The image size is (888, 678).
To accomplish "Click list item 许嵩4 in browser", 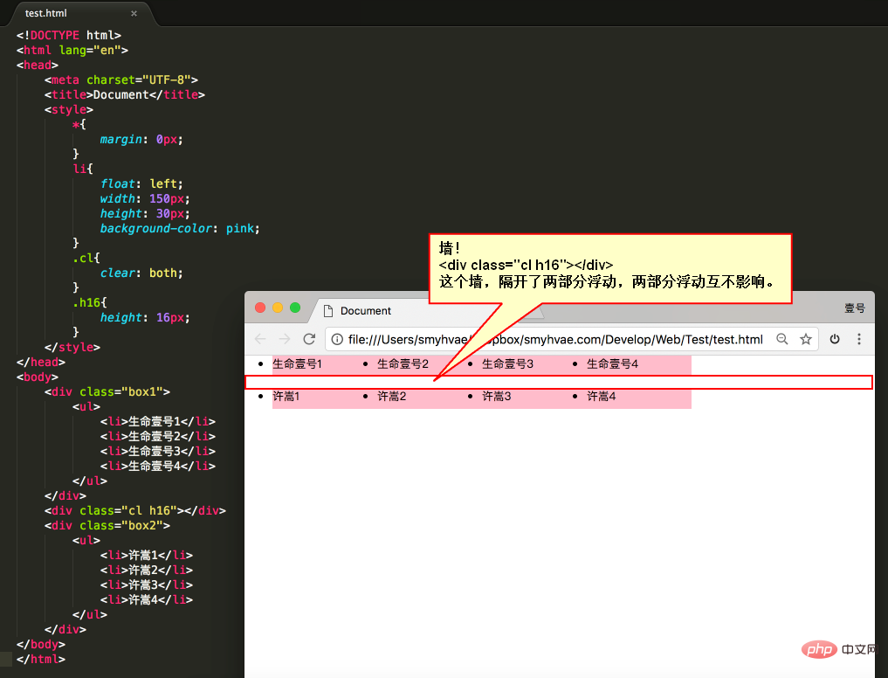I will pyautogui.click(x=602, y=397).
